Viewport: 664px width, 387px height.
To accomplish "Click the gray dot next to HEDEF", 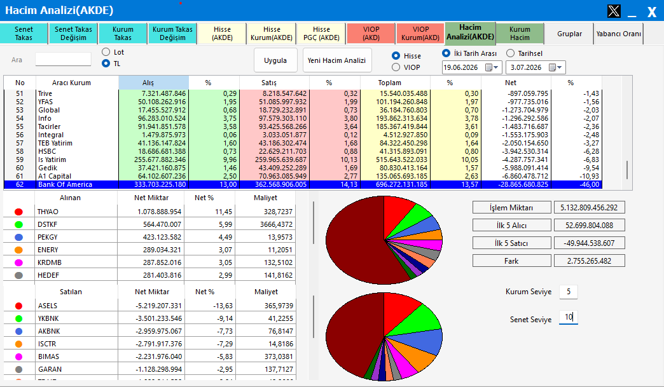I will point(18,275).
